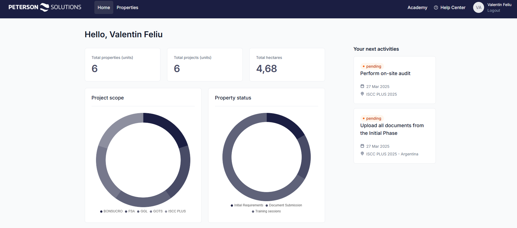Toggle ISCC PLUS legend entry
The image size is (517, 228).
coord(175,211)
